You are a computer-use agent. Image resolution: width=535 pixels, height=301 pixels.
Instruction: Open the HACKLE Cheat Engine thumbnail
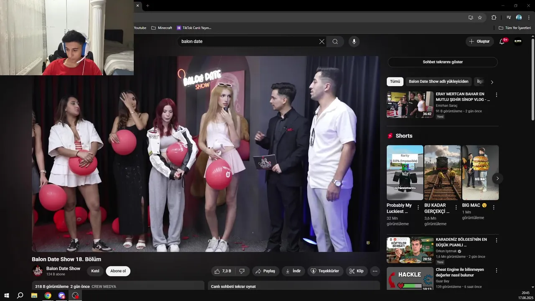[x=410, y=279]
